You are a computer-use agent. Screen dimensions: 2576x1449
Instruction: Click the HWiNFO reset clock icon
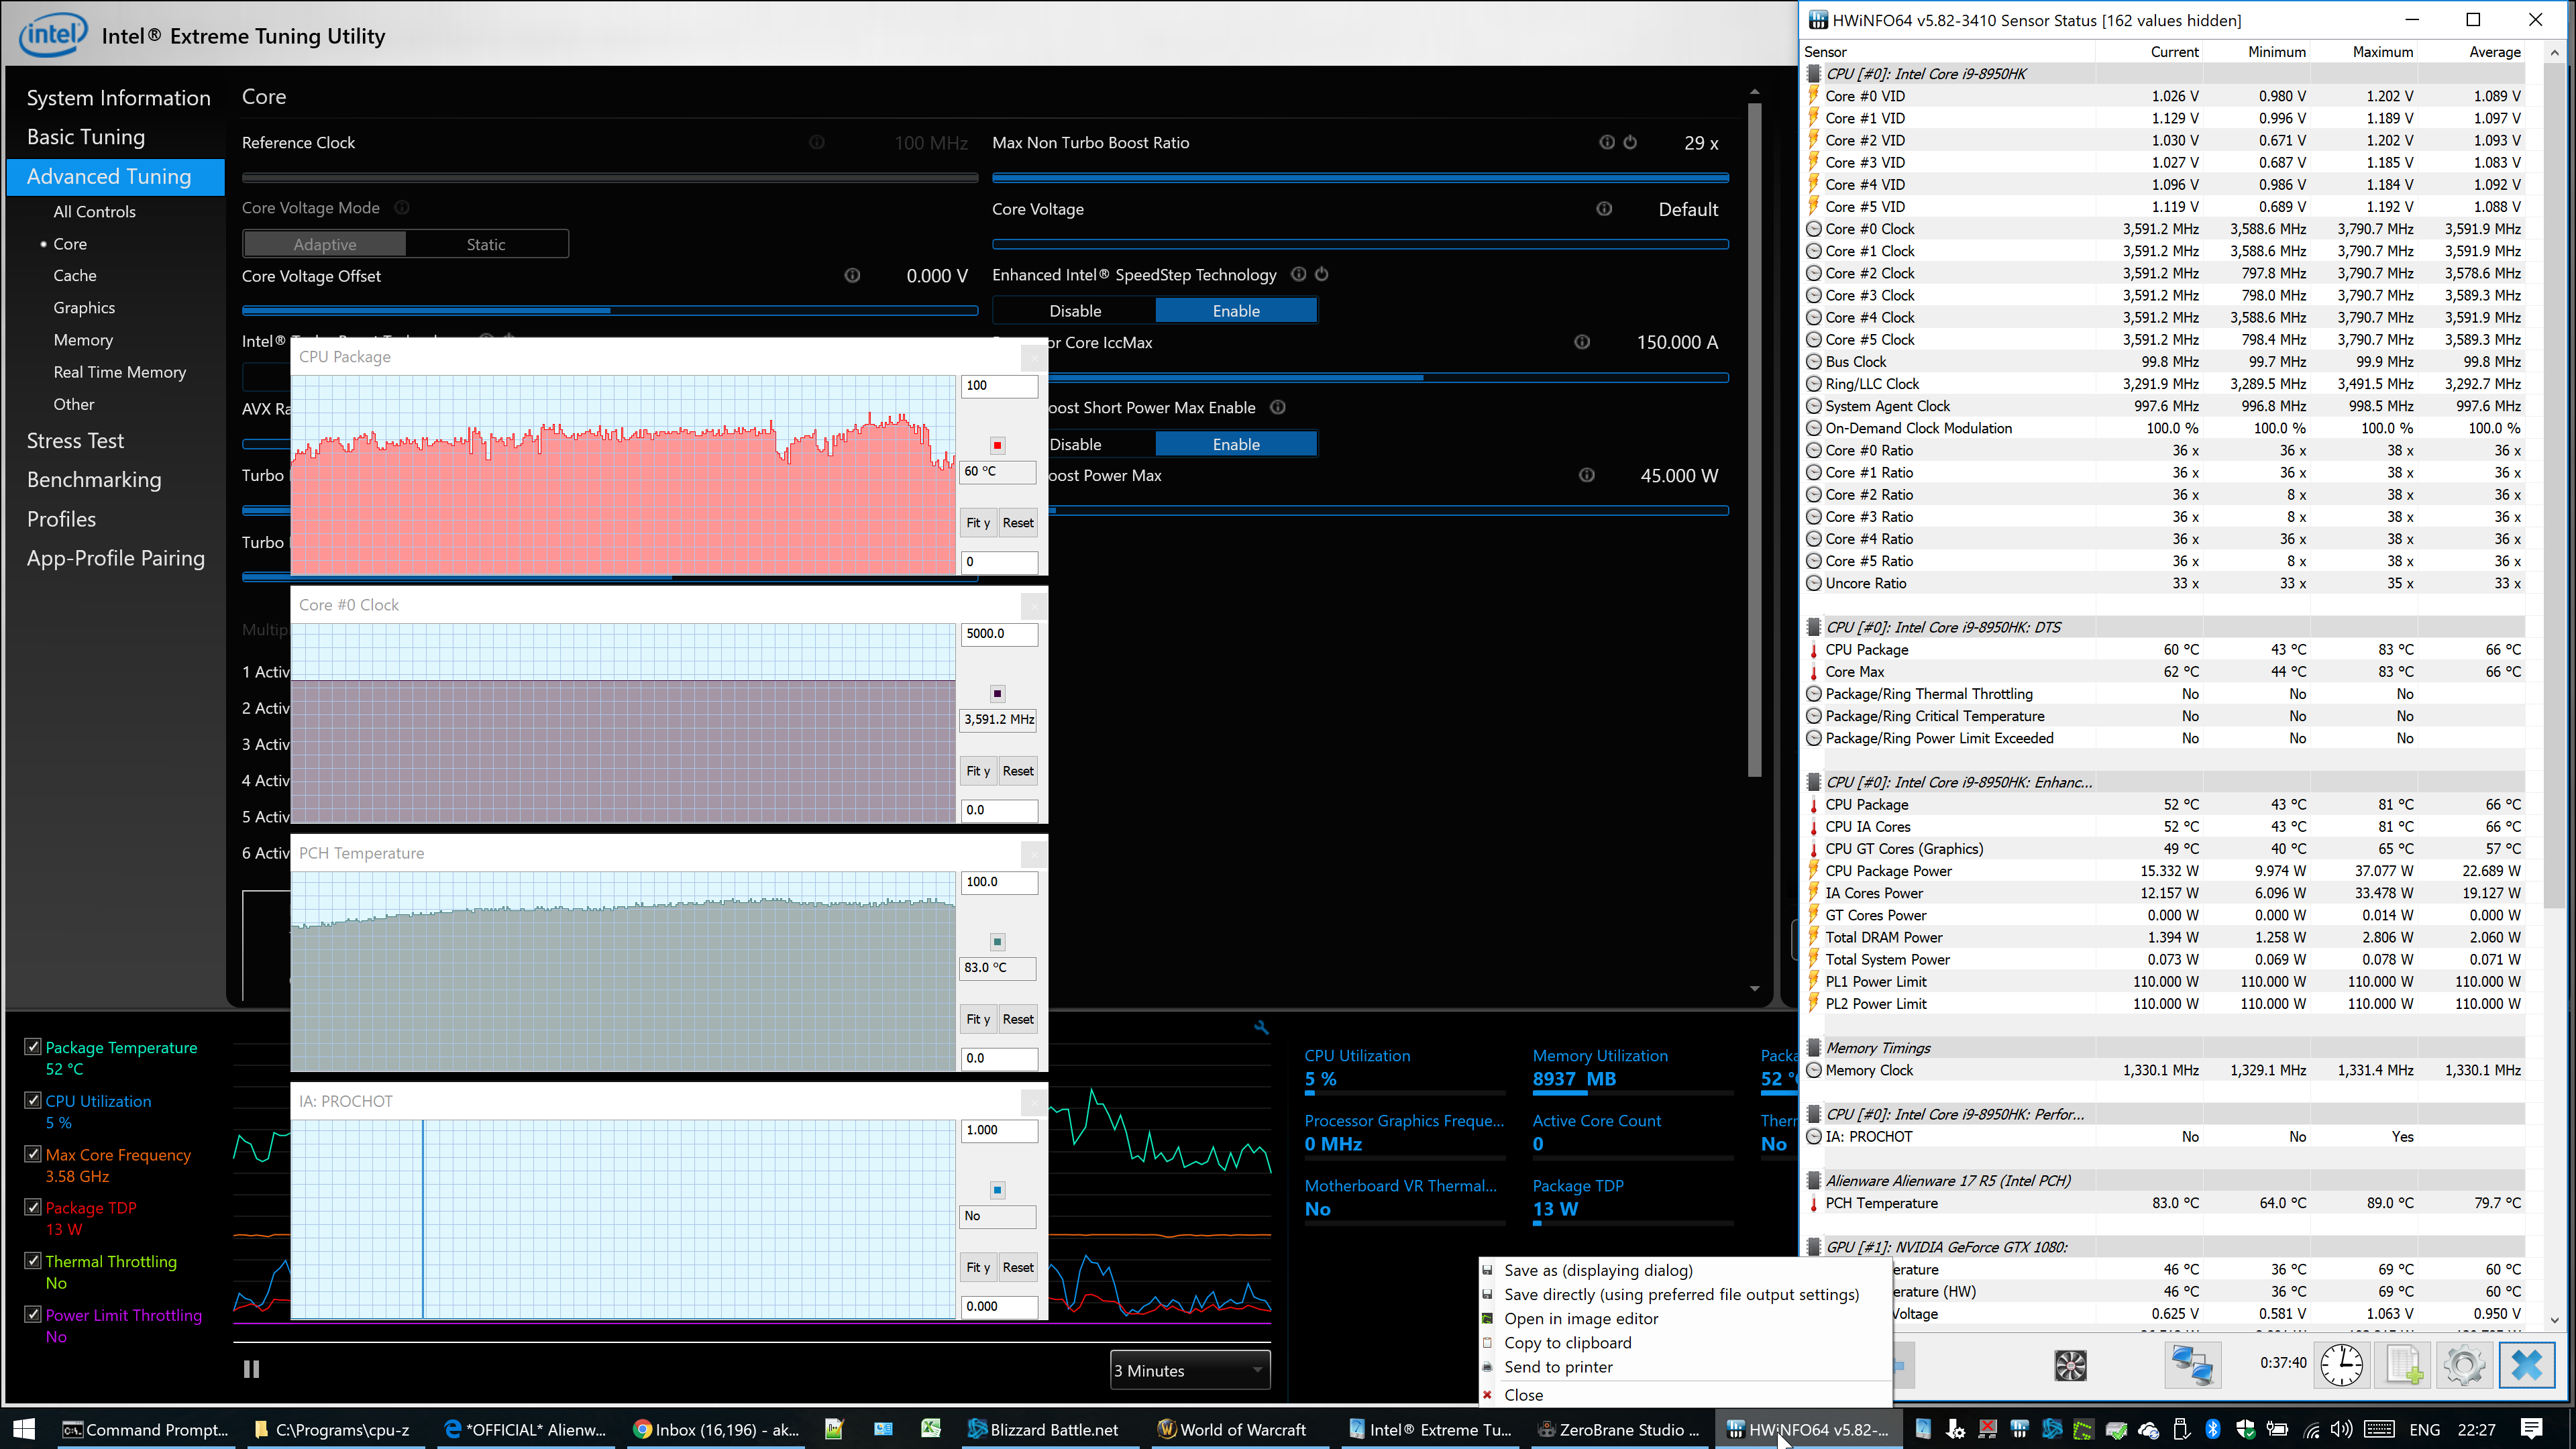click(x=2341, y=1365)
